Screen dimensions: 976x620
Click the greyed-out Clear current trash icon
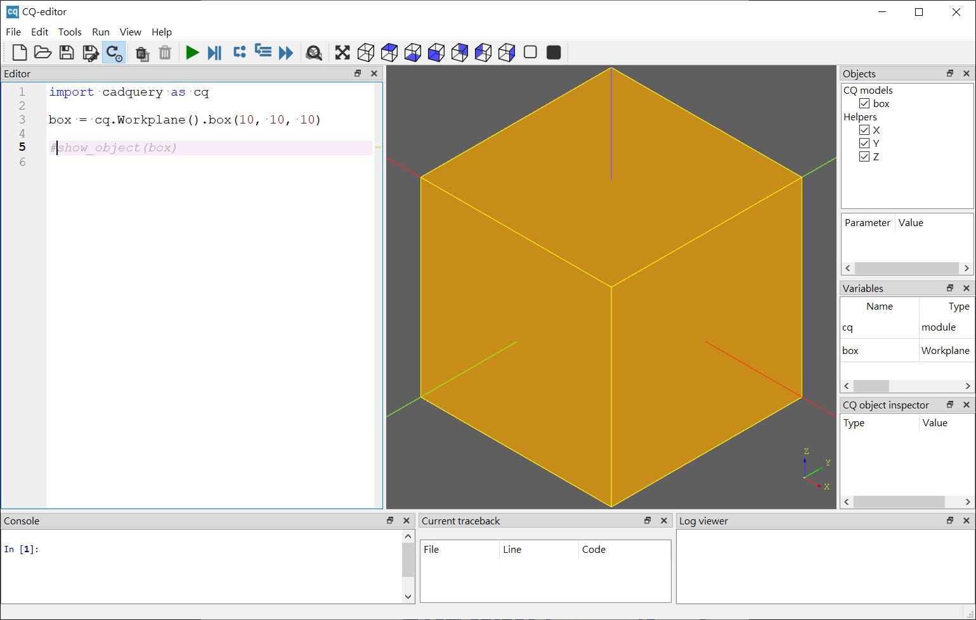[x=165, y=53]
